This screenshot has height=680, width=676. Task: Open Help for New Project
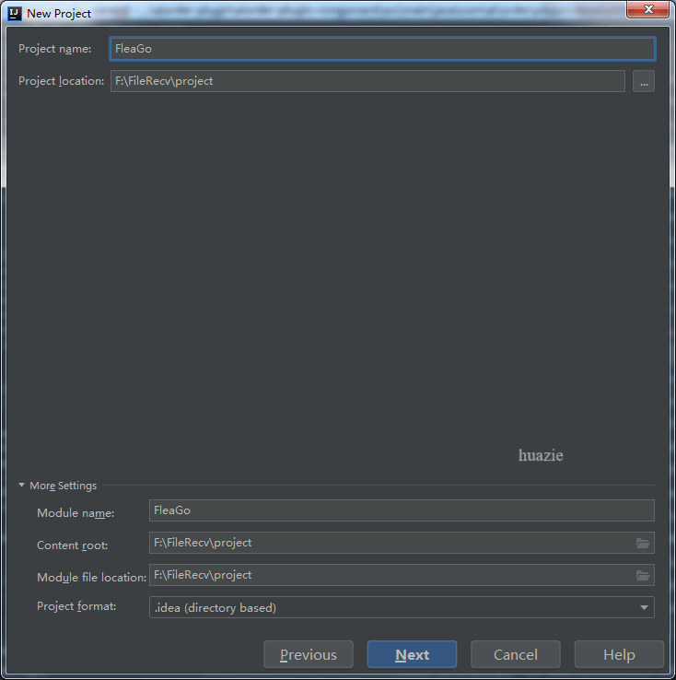point(619,654)
